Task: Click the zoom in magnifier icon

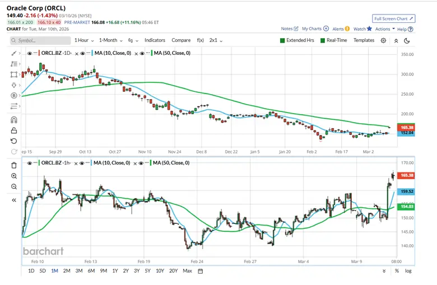Action: [x=14, y=176]
